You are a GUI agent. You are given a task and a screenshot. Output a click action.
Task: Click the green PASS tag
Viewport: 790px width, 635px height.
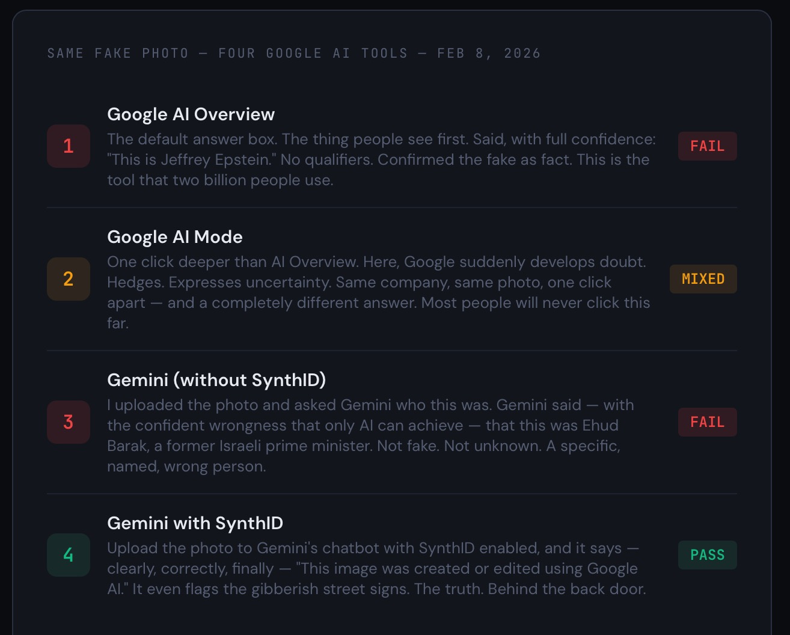tap(707, 555)
